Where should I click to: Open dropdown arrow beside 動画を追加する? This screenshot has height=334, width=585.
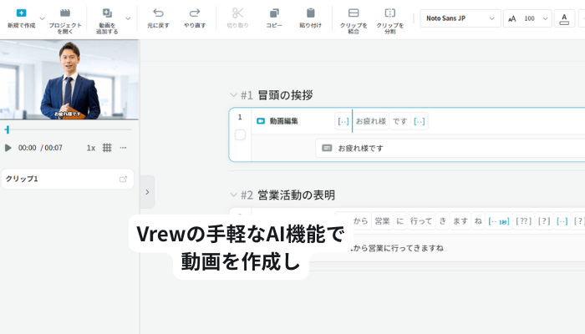(128, 18)
